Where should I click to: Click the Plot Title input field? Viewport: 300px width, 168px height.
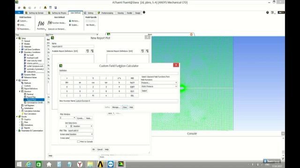[81, 131]
